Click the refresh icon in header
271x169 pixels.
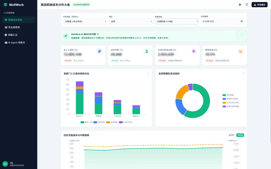pyautogui.click(x=247, y=5)
